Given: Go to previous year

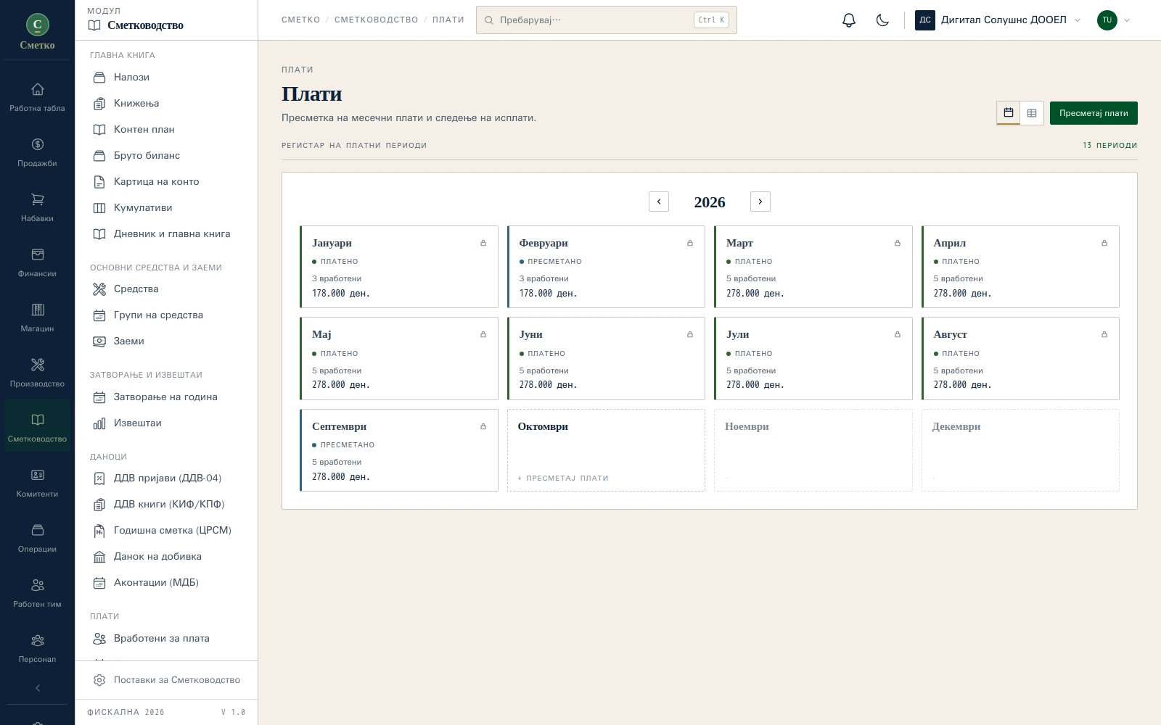Looking at the screenshot, I should [659, 202].
